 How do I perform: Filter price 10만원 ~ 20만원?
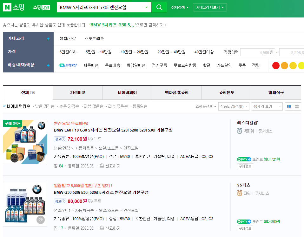point(134,52)
